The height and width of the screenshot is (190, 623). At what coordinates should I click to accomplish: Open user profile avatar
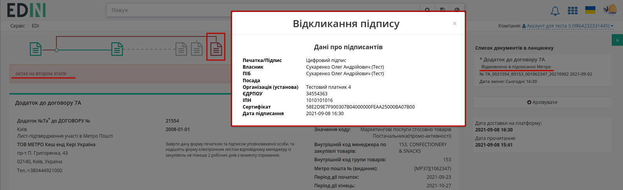click(x=610, y=9)
